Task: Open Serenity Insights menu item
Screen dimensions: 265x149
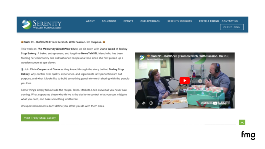Action: tap(180, 21)
